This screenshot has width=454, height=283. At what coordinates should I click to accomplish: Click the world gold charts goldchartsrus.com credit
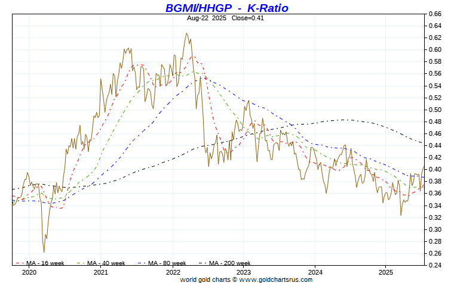point(246,279)
